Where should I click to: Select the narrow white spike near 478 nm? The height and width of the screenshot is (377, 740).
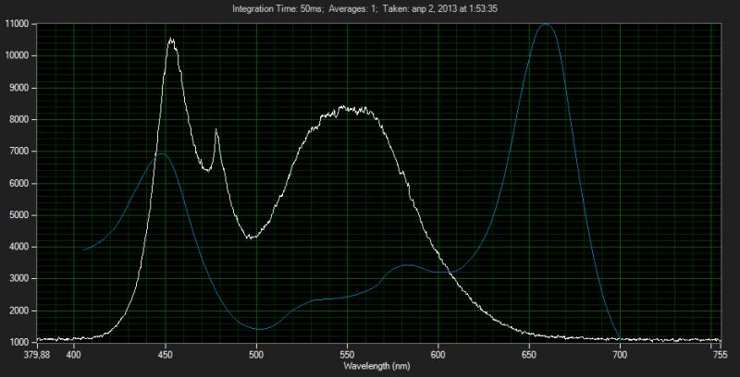pyautogui.click(x=216, y=130)
